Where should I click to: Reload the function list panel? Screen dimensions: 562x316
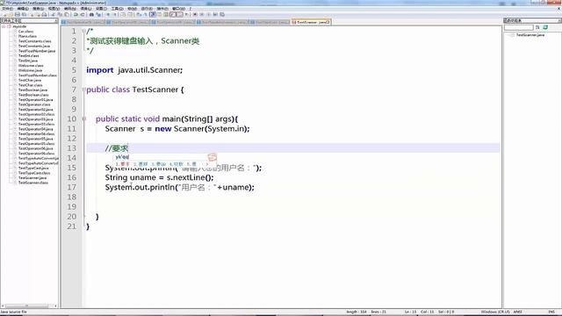[x=545, y=27]
